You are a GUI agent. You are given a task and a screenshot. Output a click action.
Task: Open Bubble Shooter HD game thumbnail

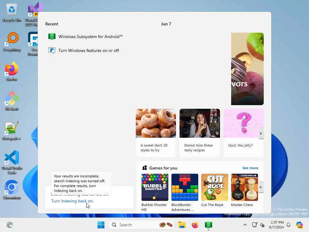click(155, 187)
